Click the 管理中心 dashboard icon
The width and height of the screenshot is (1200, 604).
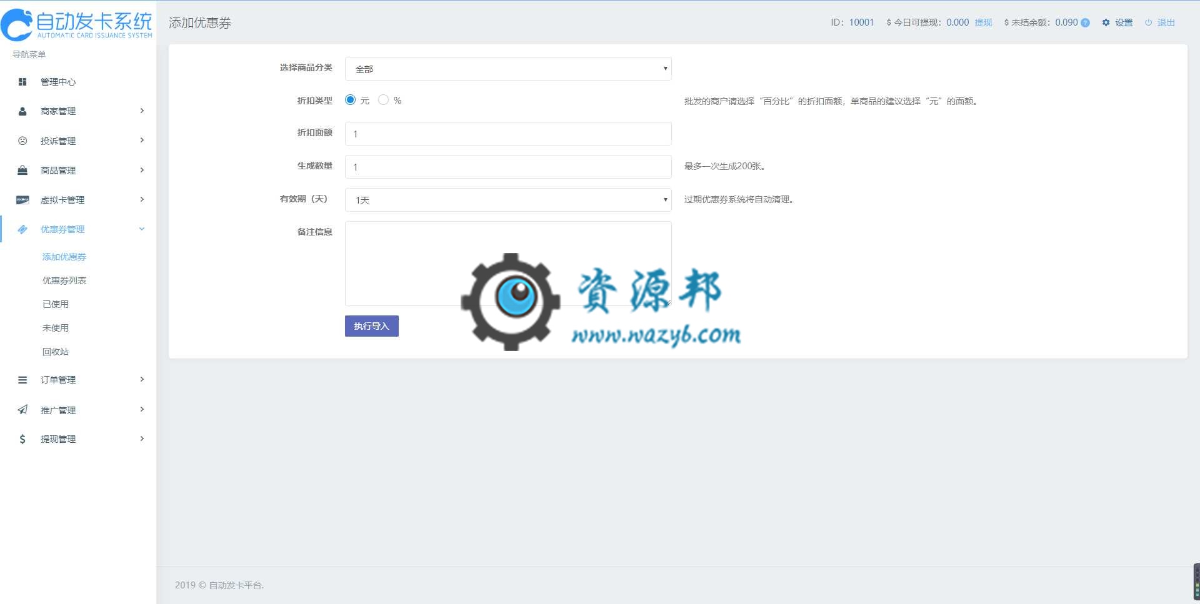click(22, 82)
